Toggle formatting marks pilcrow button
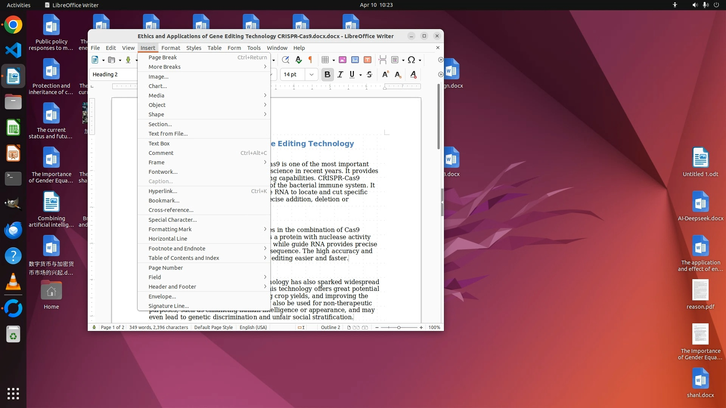726x408 pixels. click(x=310, y=60)
